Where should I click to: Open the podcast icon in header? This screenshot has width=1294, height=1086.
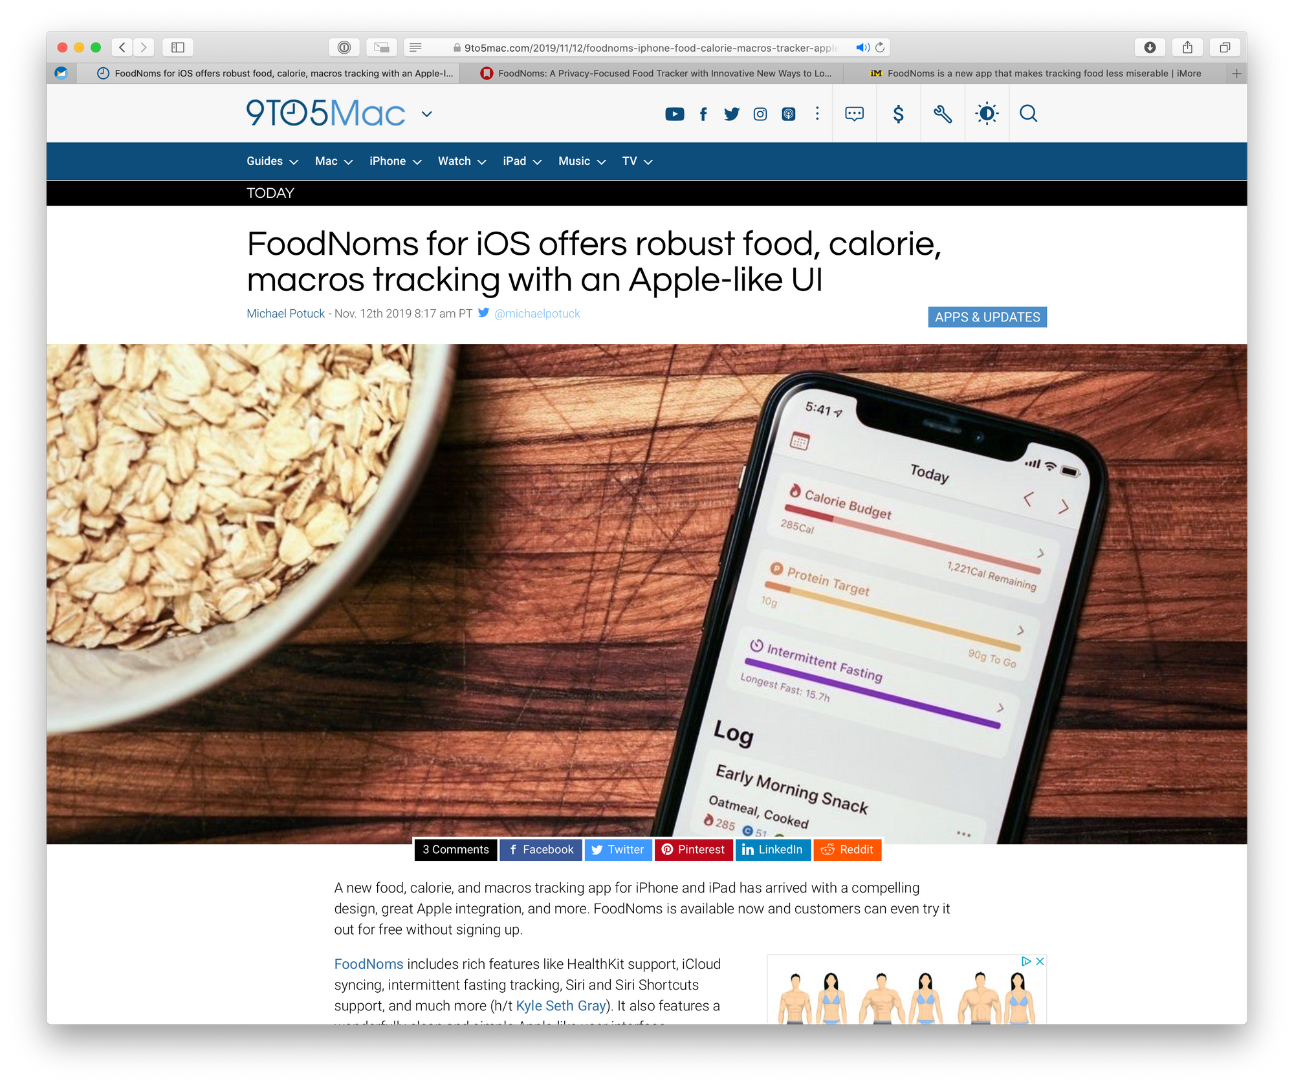tap(788, 114)
